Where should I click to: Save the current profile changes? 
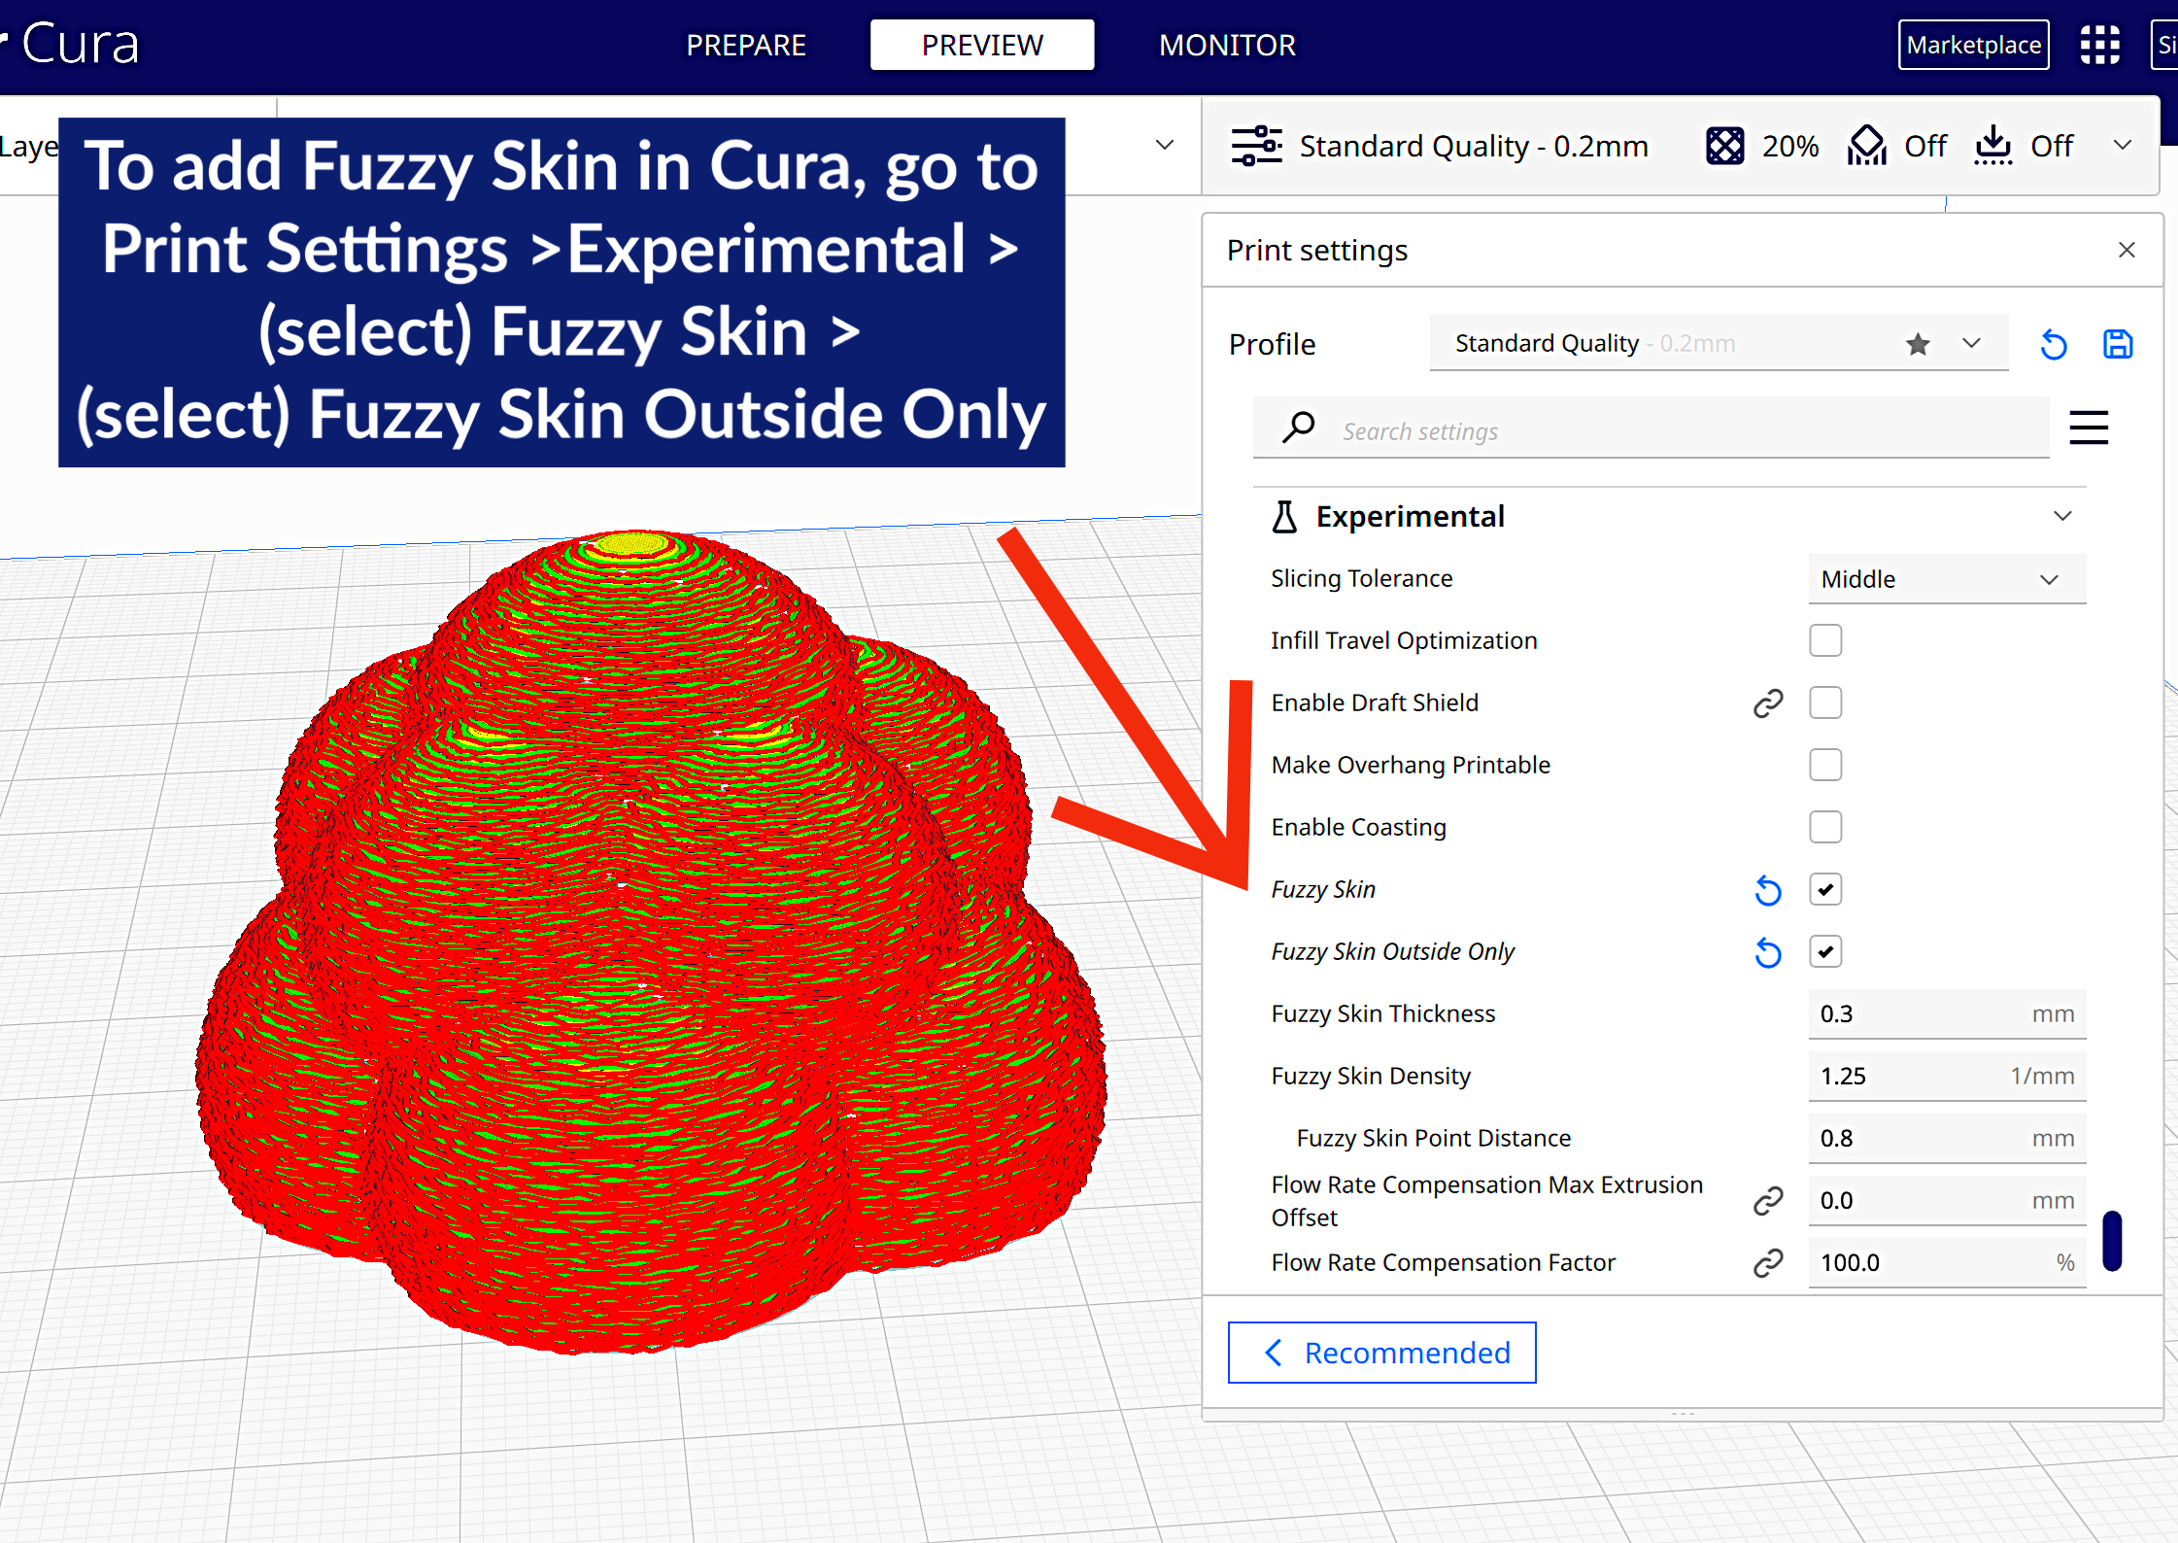tap(2118, 344)
